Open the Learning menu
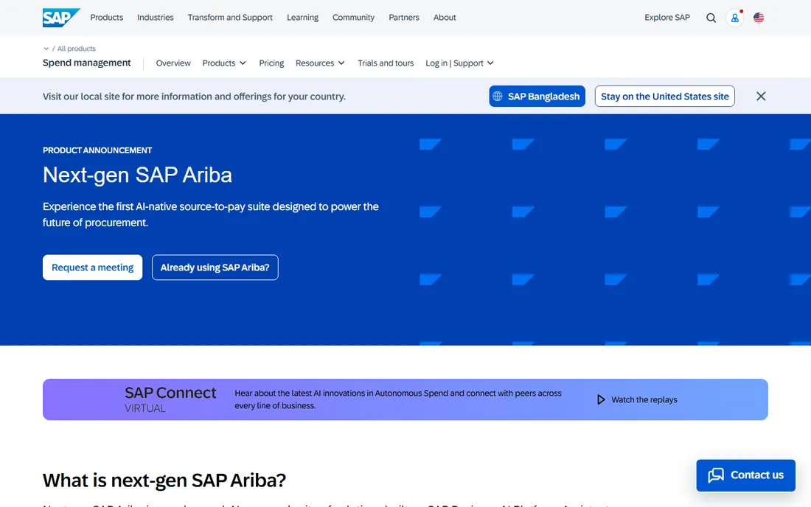This screenshot has height=507, width=811. pos(302,18)
